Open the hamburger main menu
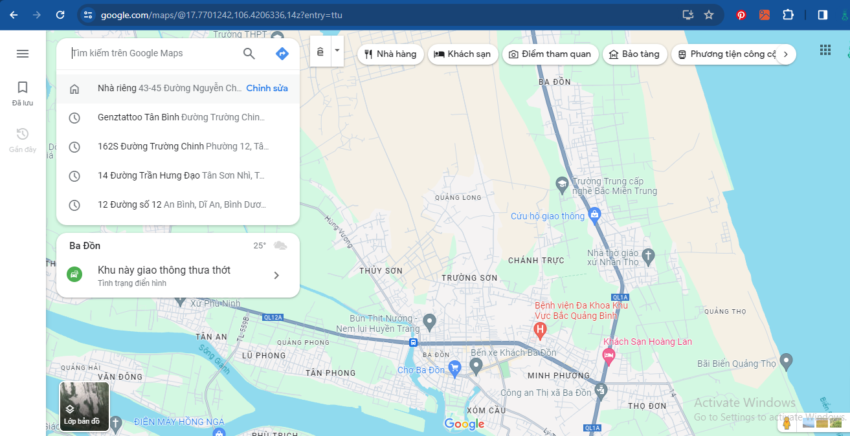Viewport: 850px width, 436px height. point(23,54)
